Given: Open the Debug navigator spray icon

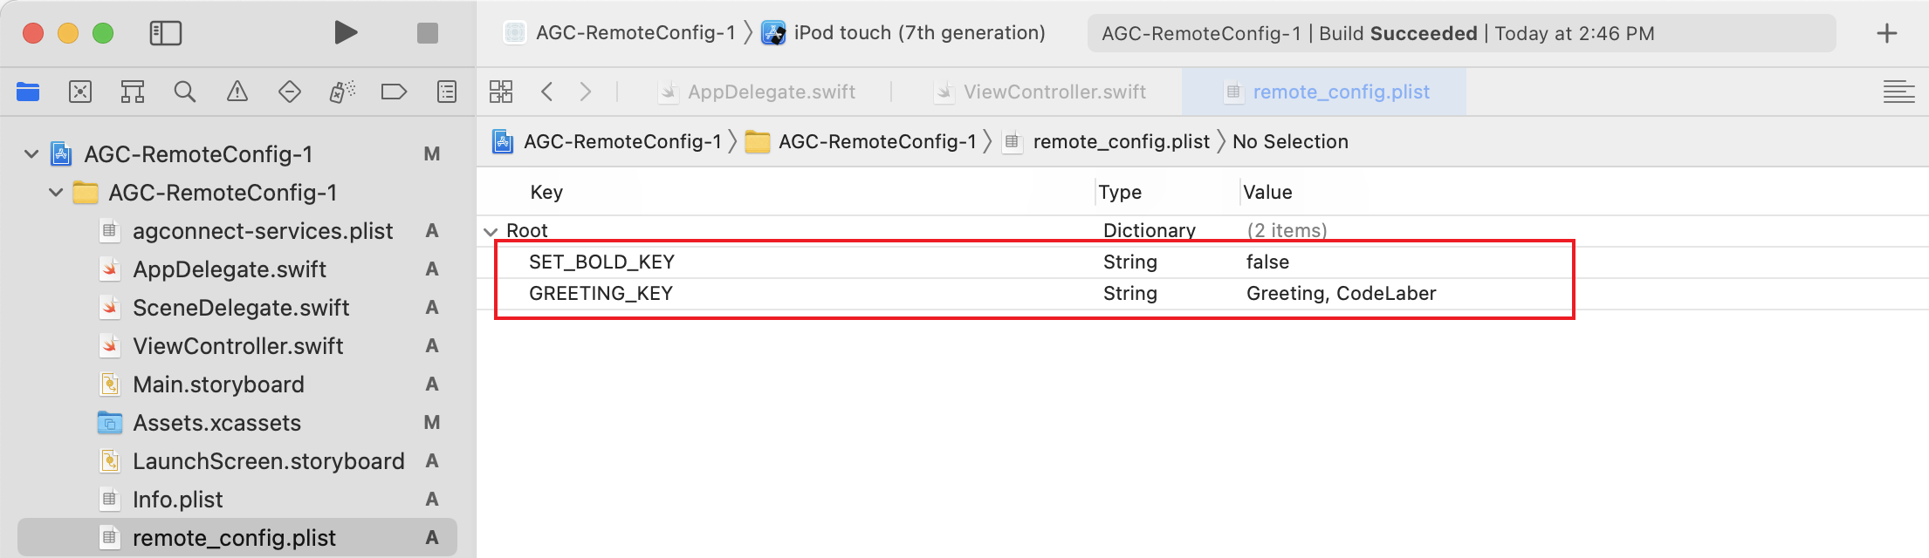Looking at the screenshot, I should [x=342, y=91].
